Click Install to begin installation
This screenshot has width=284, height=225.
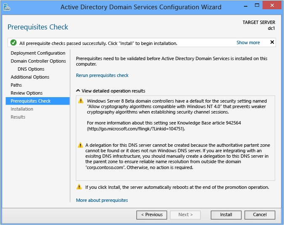click(x=226, y=215)
